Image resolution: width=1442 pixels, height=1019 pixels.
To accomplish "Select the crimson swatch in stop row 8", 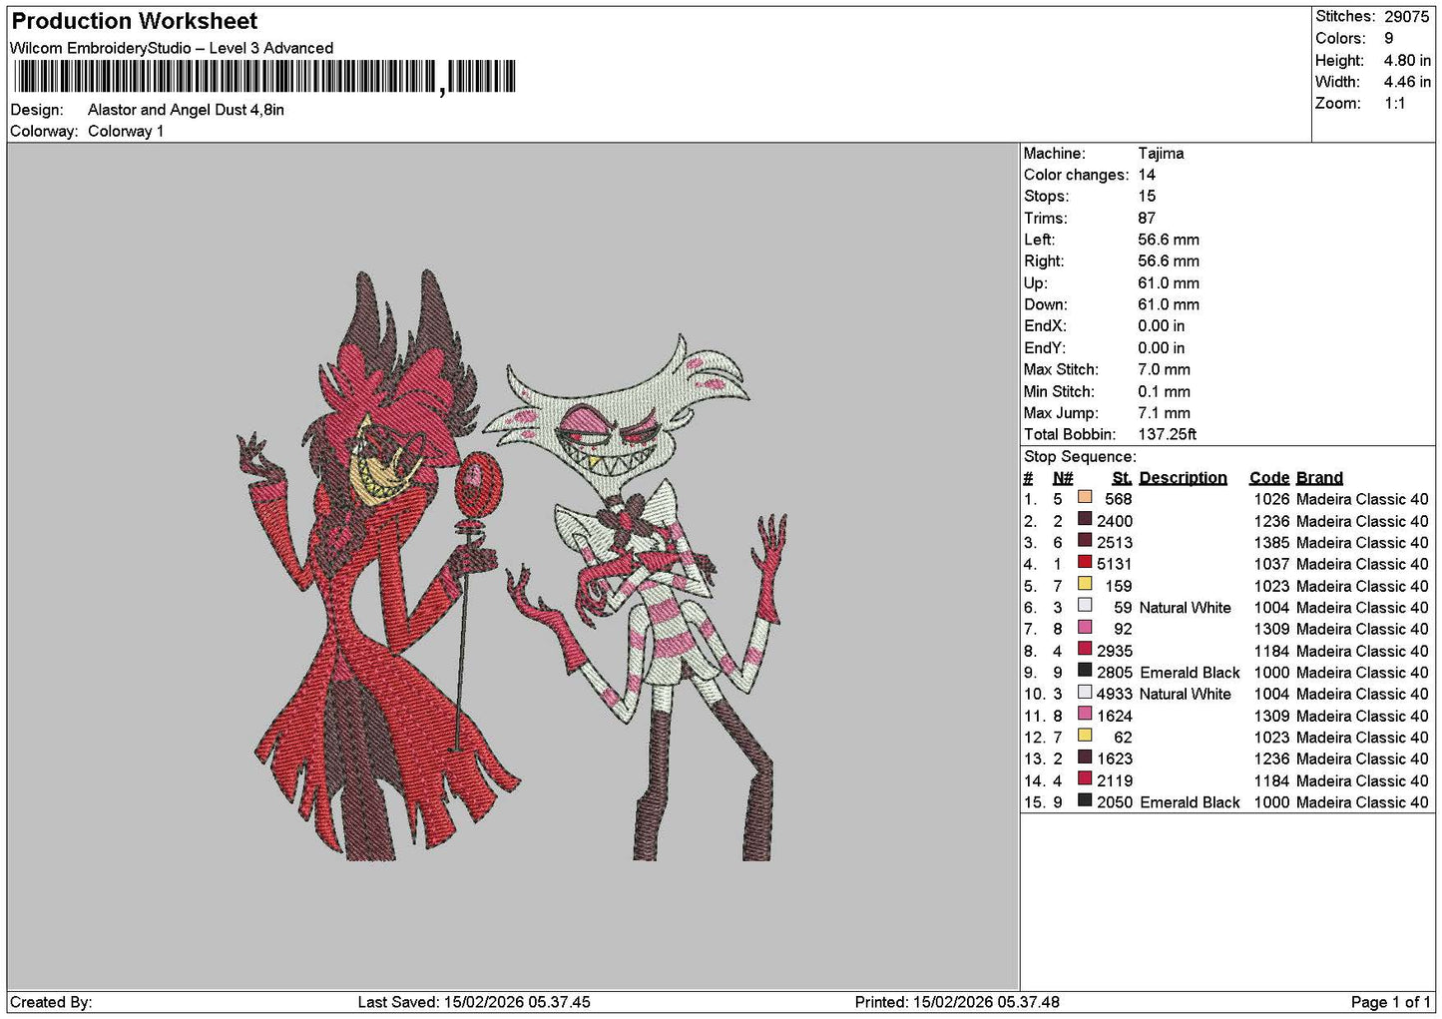I will [x=1085, y=649].
